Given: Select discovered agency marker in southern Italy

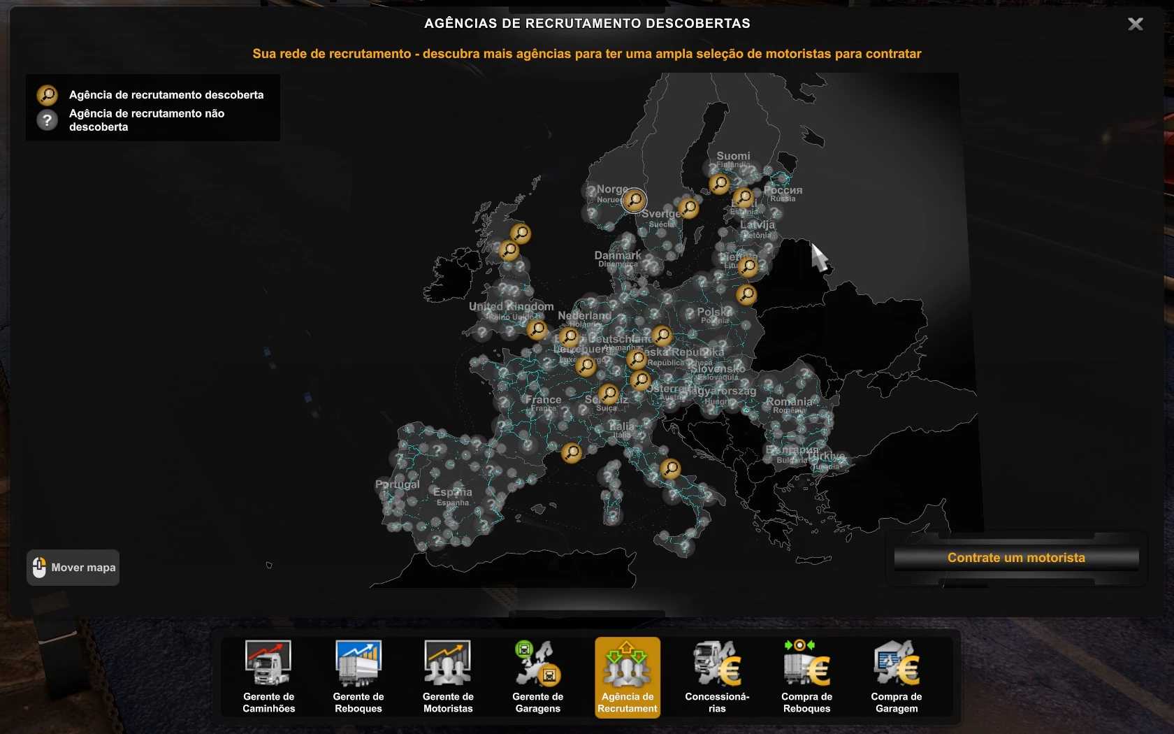Looking at the screenshot, I should (670, 468).
